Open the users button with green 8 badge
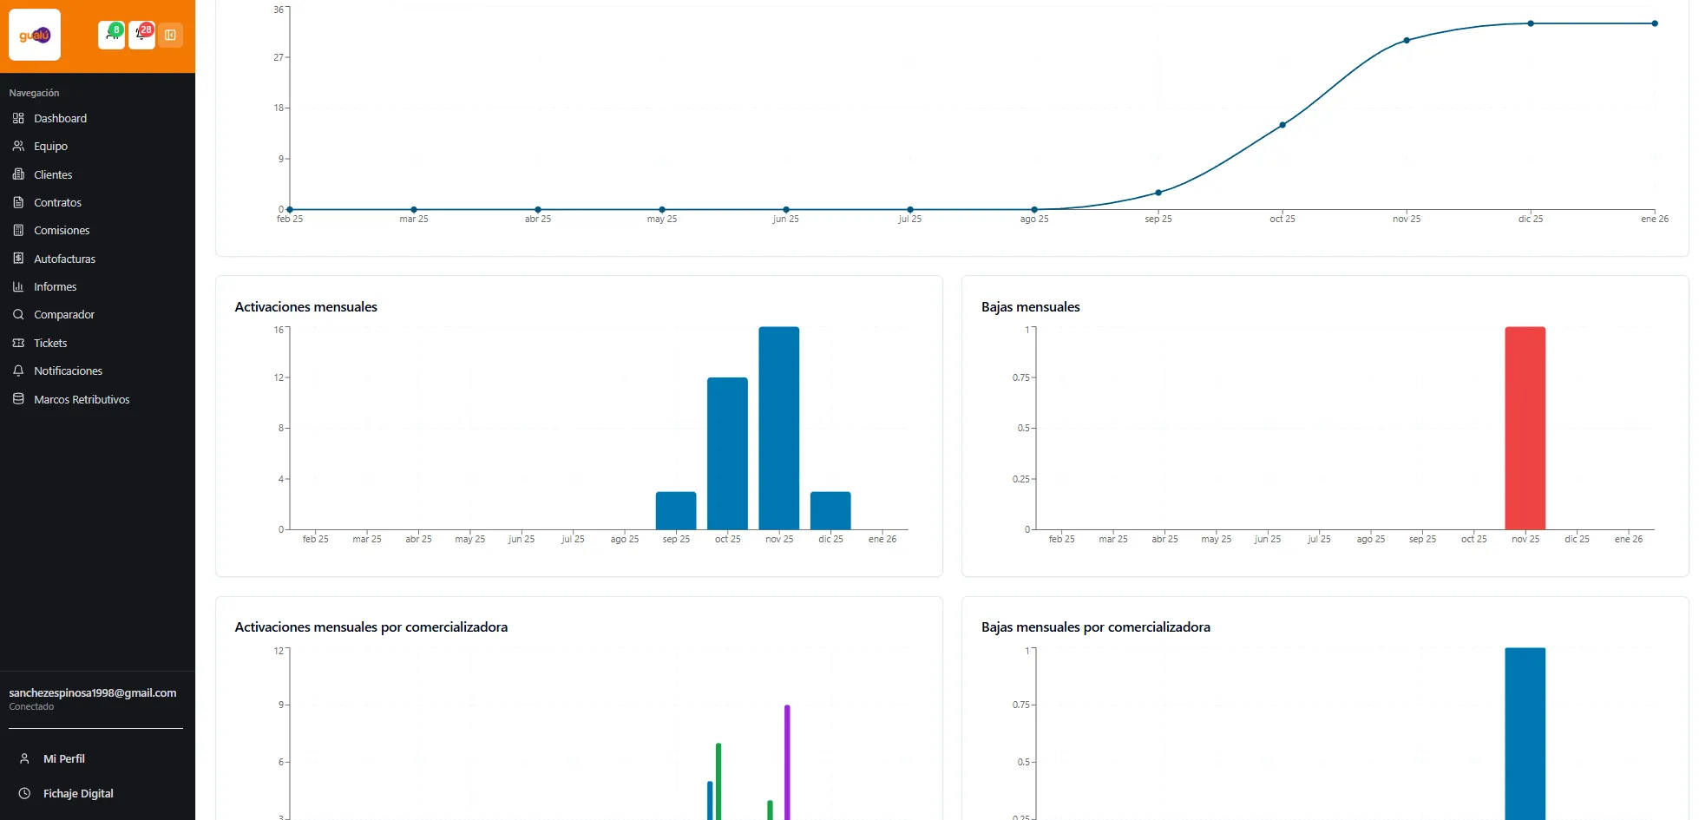Viewport: 1699px width, 820px height. click(111, 35)
